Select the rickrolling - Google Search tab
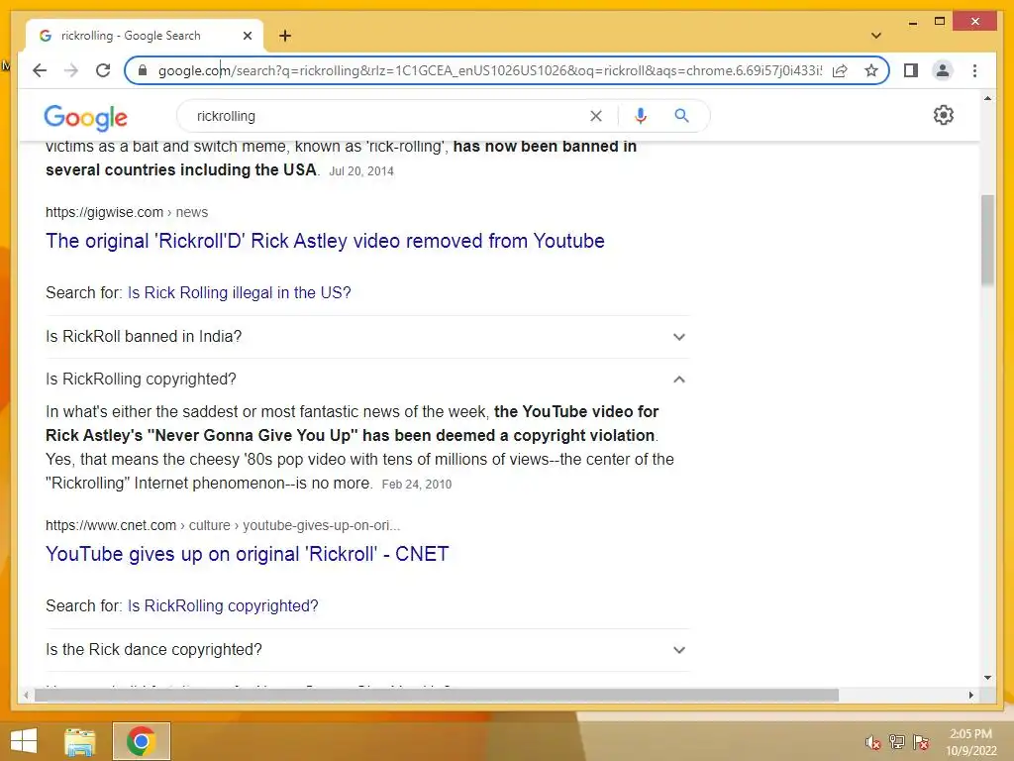 coord(145,36)
